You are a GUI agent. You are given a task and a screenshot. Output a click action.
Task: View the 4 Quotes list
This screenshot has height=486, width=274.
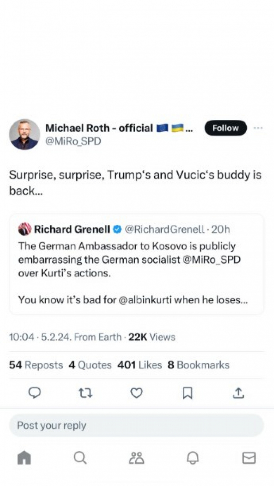pos(90,365)
